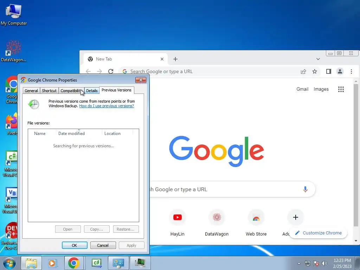Open the Web Store shortcut tile

[256, 223]
